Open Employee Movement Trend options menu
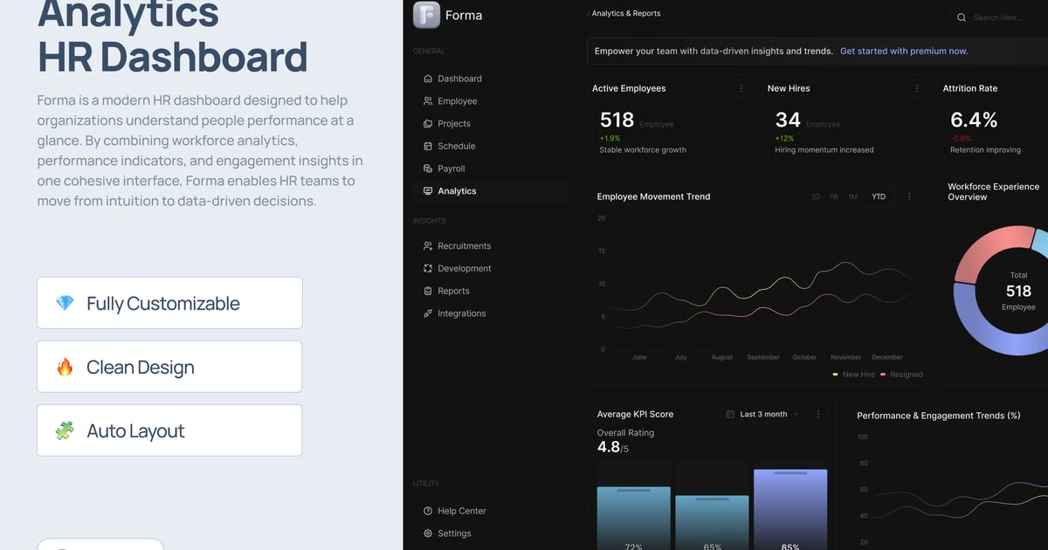This screenshot has height=550, width=1048. point(909,196)
